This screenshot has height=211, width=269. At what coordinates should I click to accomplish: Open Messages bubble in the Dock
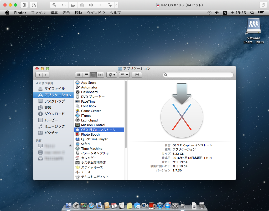137,206
